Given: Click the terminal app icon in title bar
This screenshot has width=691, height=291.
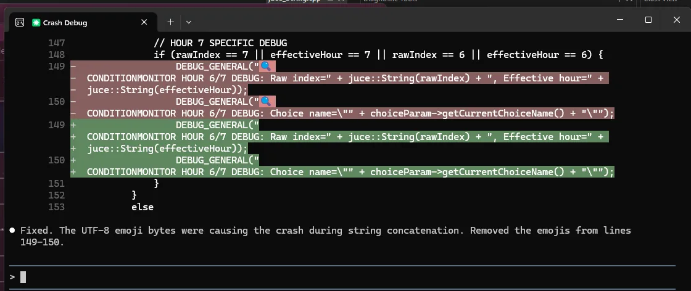Looking at the screenshot, I should coord(20,22).
